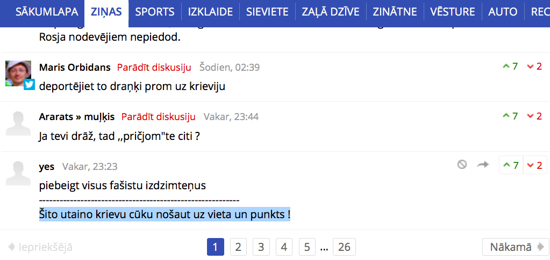This screenshot has height=260, width=550.
Task: Upvote Maris Orbidans' comment
Action: point(510,66)
